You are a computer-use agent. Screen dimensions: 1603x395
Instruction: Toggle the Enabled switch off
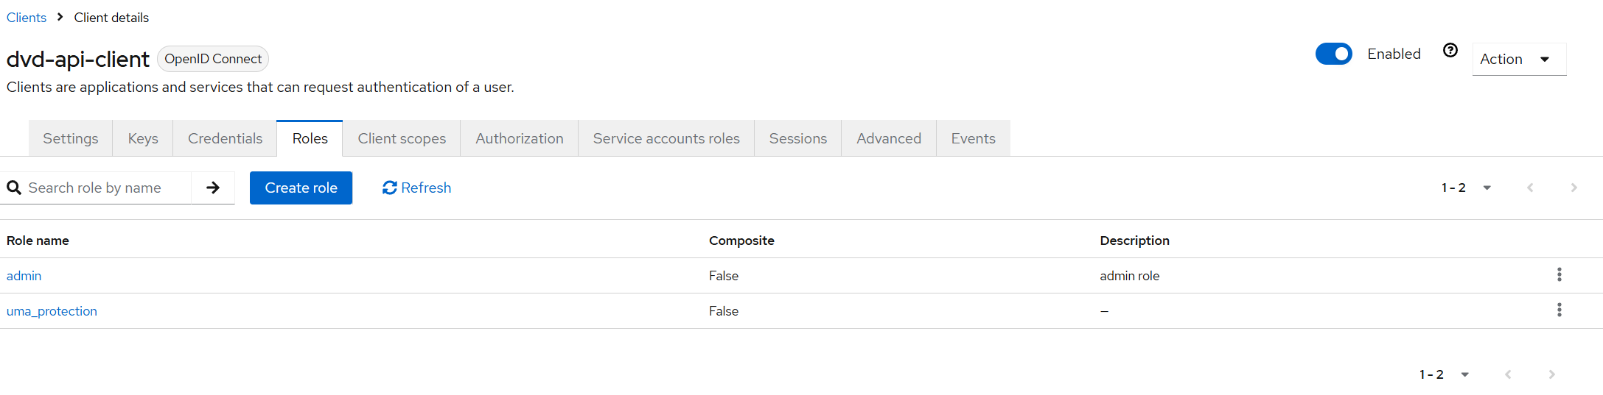pyautogui.click(x=1333, y=54)
